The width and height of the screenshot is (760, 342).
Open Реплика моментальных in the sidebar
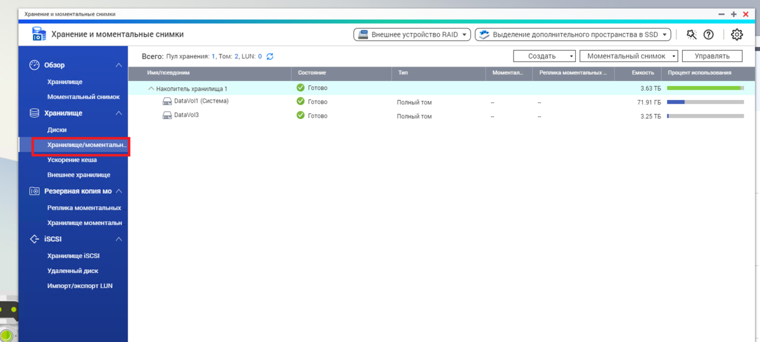(x=84, y=208)
